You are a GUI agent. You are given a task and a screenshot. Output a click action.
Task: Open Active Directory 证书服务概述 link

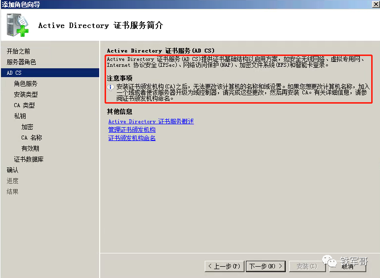tap(151, 121)
